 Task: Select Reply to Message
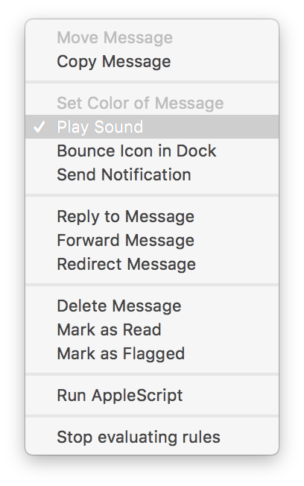tap(152, 216)
